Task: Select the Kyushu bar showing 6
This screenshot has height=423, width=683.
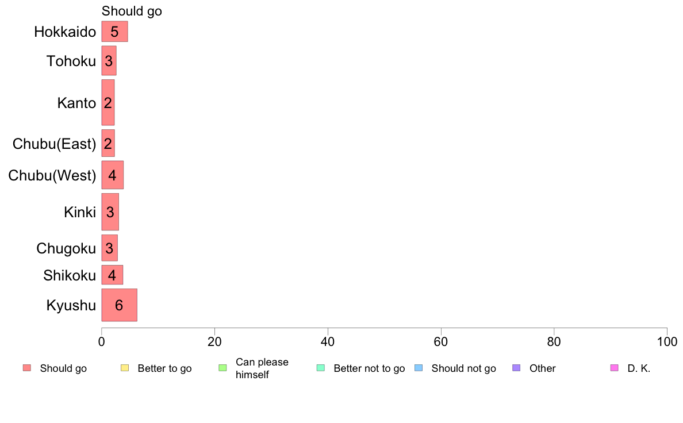Action: coord(120,305)
